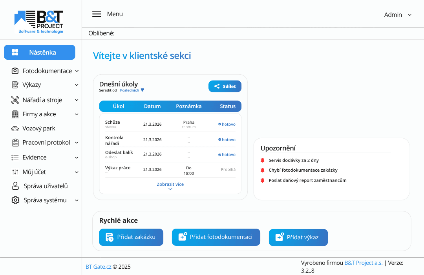Viewport: 424px width, 275px height.
Task: Open the Admin dropdown
Action: tap(397, 15)
